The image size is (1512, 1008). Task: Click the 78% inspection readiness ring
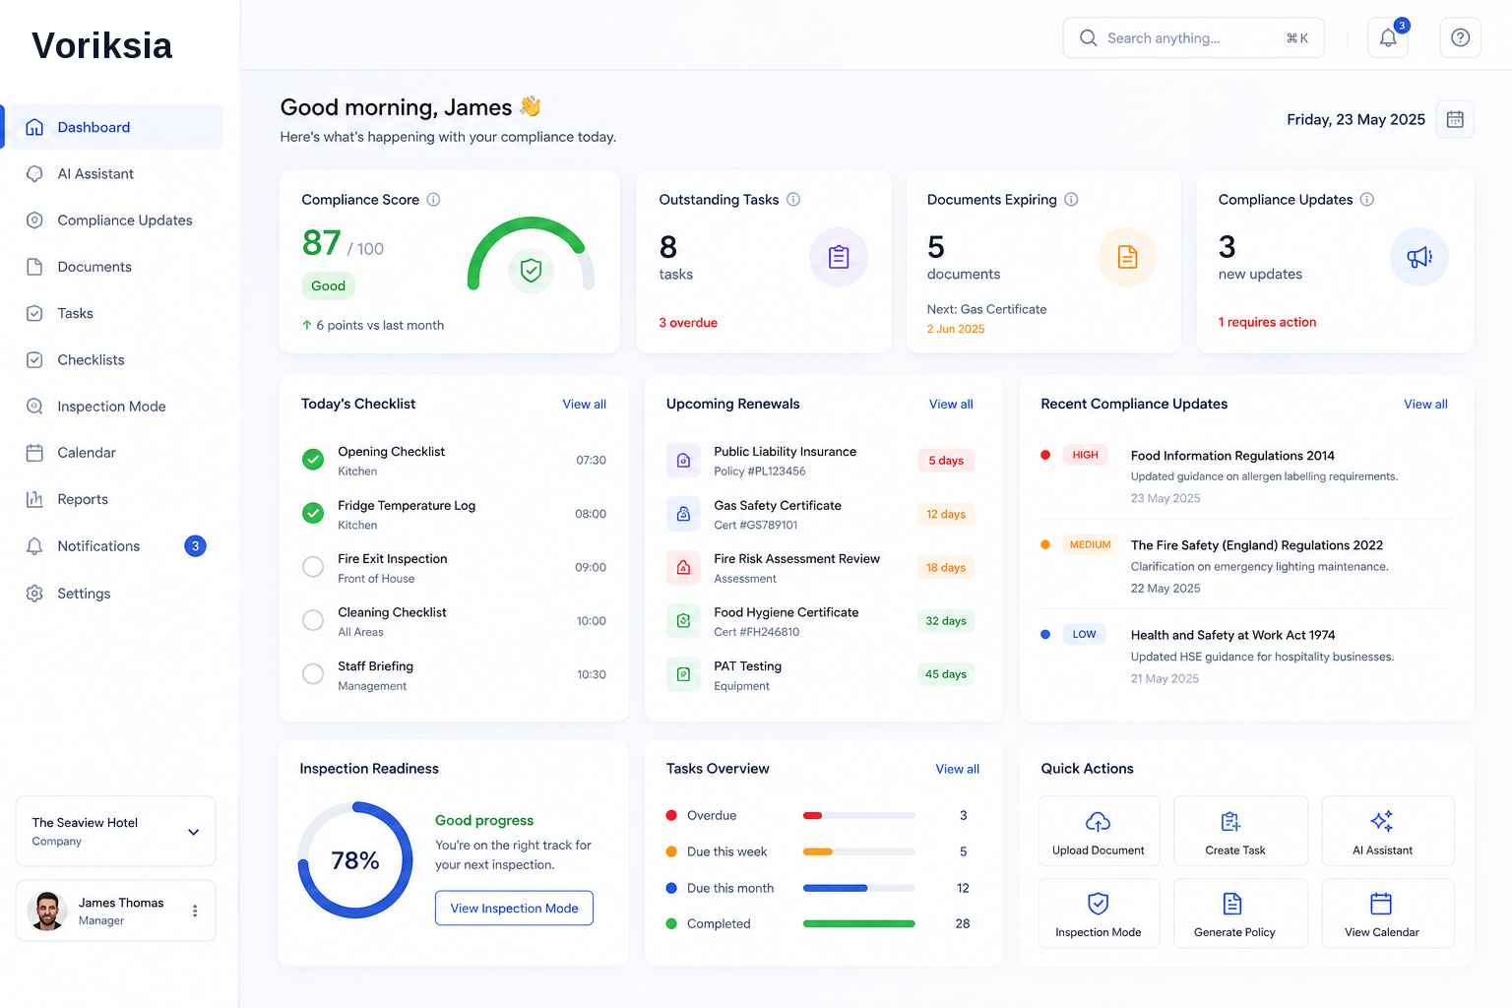click(355, 860)
